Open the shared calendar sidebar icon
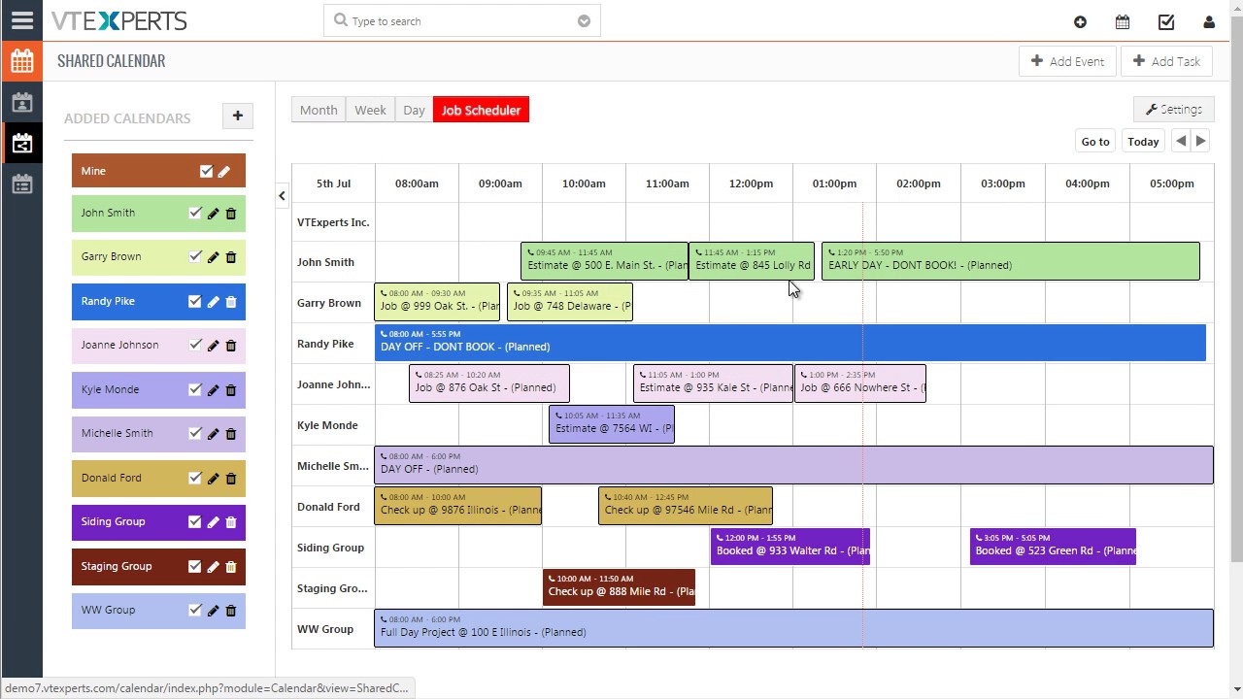This screenshot has height=699, width=1243. click(x=21, y=144)
